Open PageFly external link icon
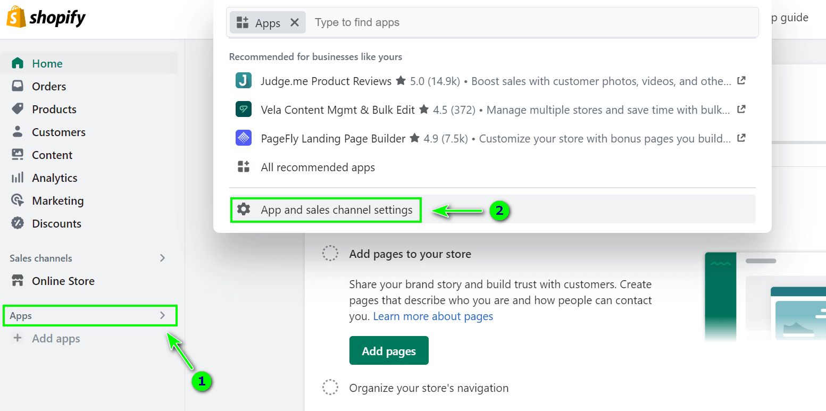 pos(741,138)
